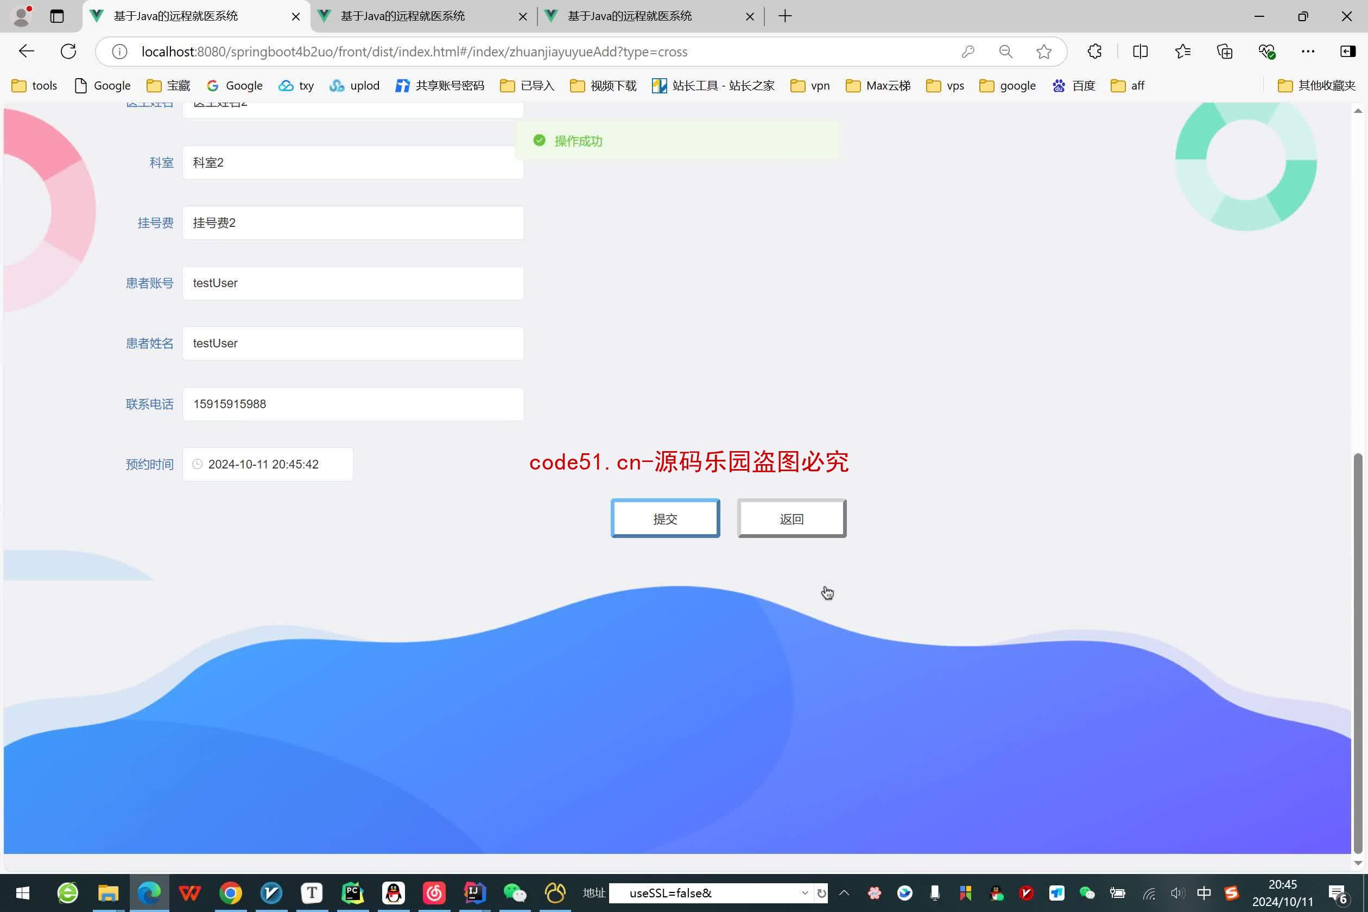The image size is (1368, 912).
Task: Open the favorites list icon
Action: [x=1182, y=51]
